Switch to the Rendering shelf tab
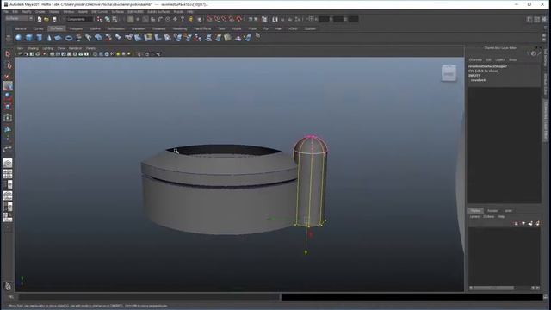The height and width of the screenshot is (310, 551). [x=180, y=28]
